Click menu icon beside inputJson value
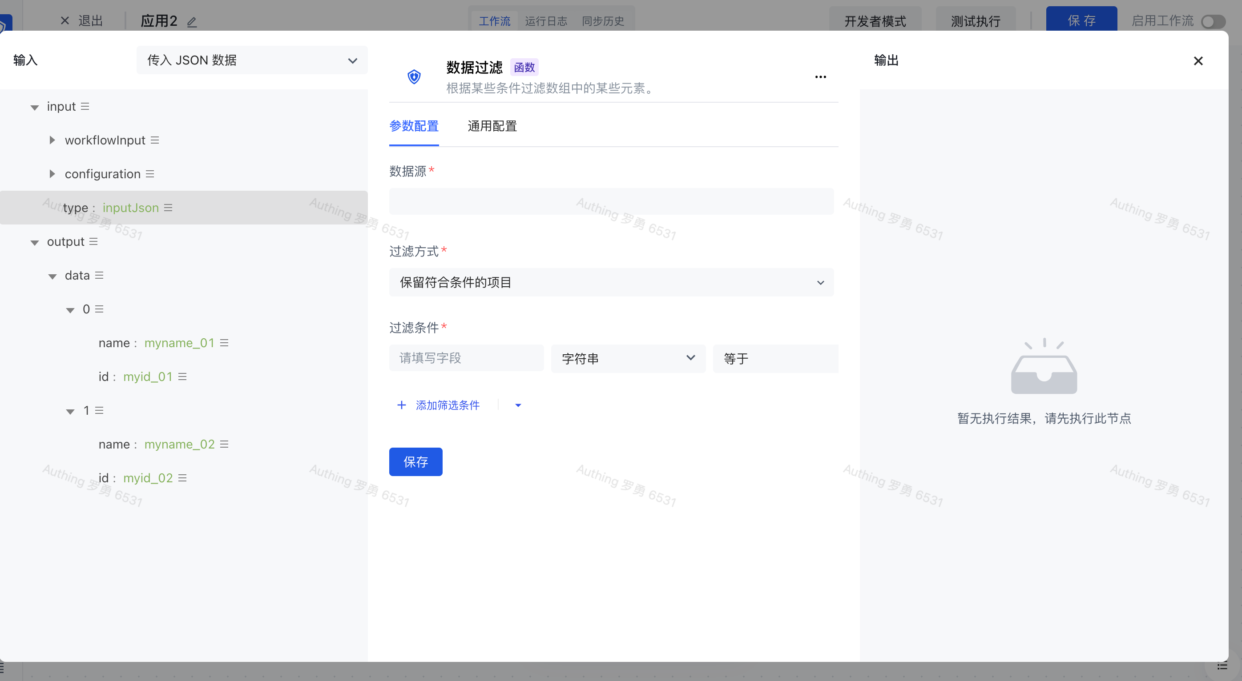Image resolution: width=1242 pixels, height=681 pixels. [168, 208]
